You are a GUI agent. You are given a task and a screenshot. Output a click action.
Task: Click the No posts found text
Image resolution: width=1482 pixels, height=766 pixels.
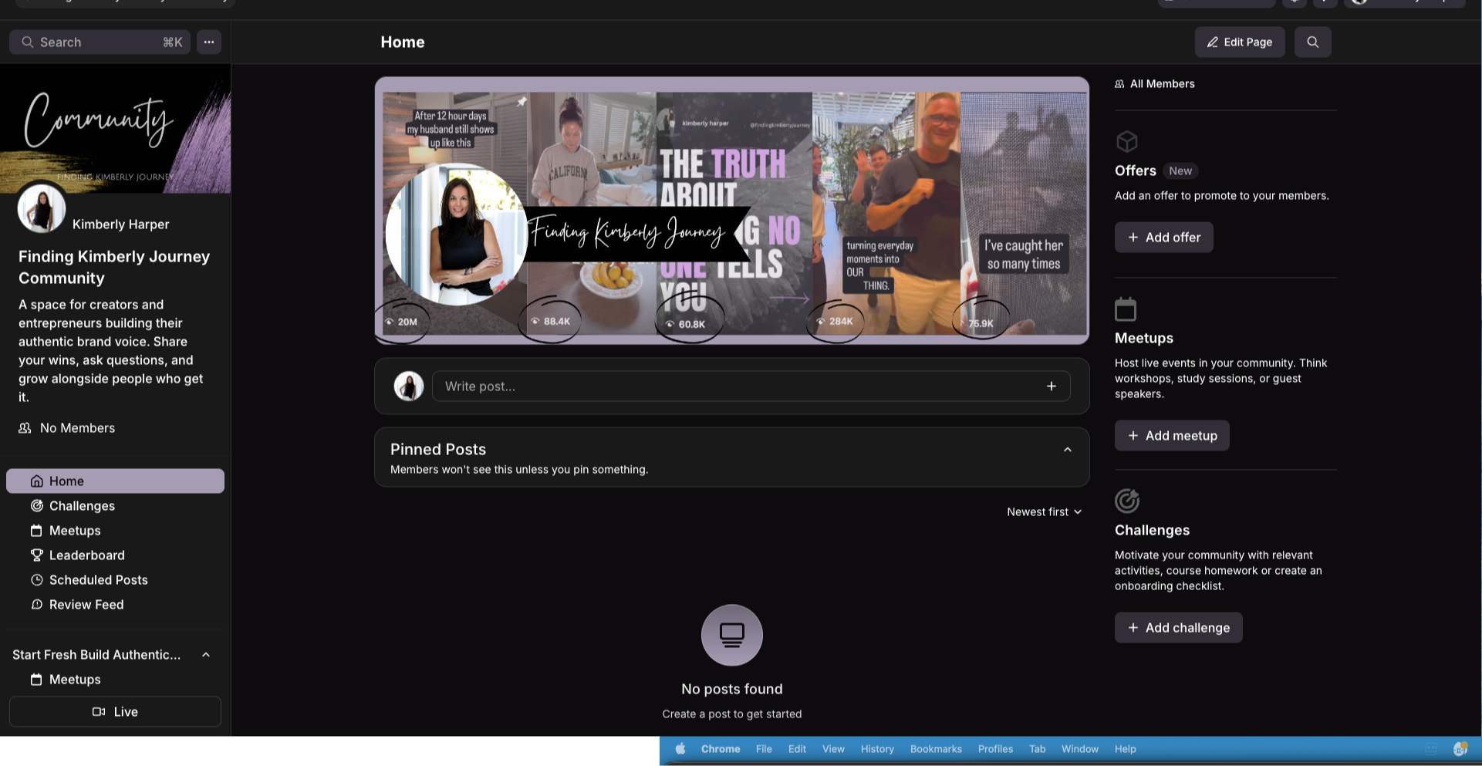[x=731, y=689]
